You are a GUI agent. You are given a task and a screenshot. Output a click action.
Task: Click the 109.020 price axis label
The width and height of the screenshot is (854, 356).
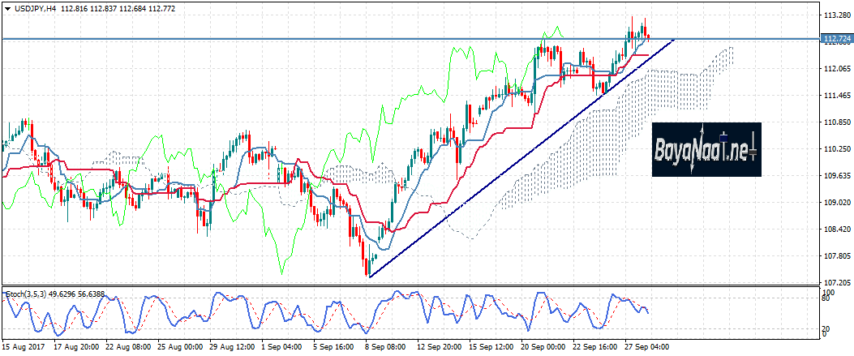(x=835, y=203)
